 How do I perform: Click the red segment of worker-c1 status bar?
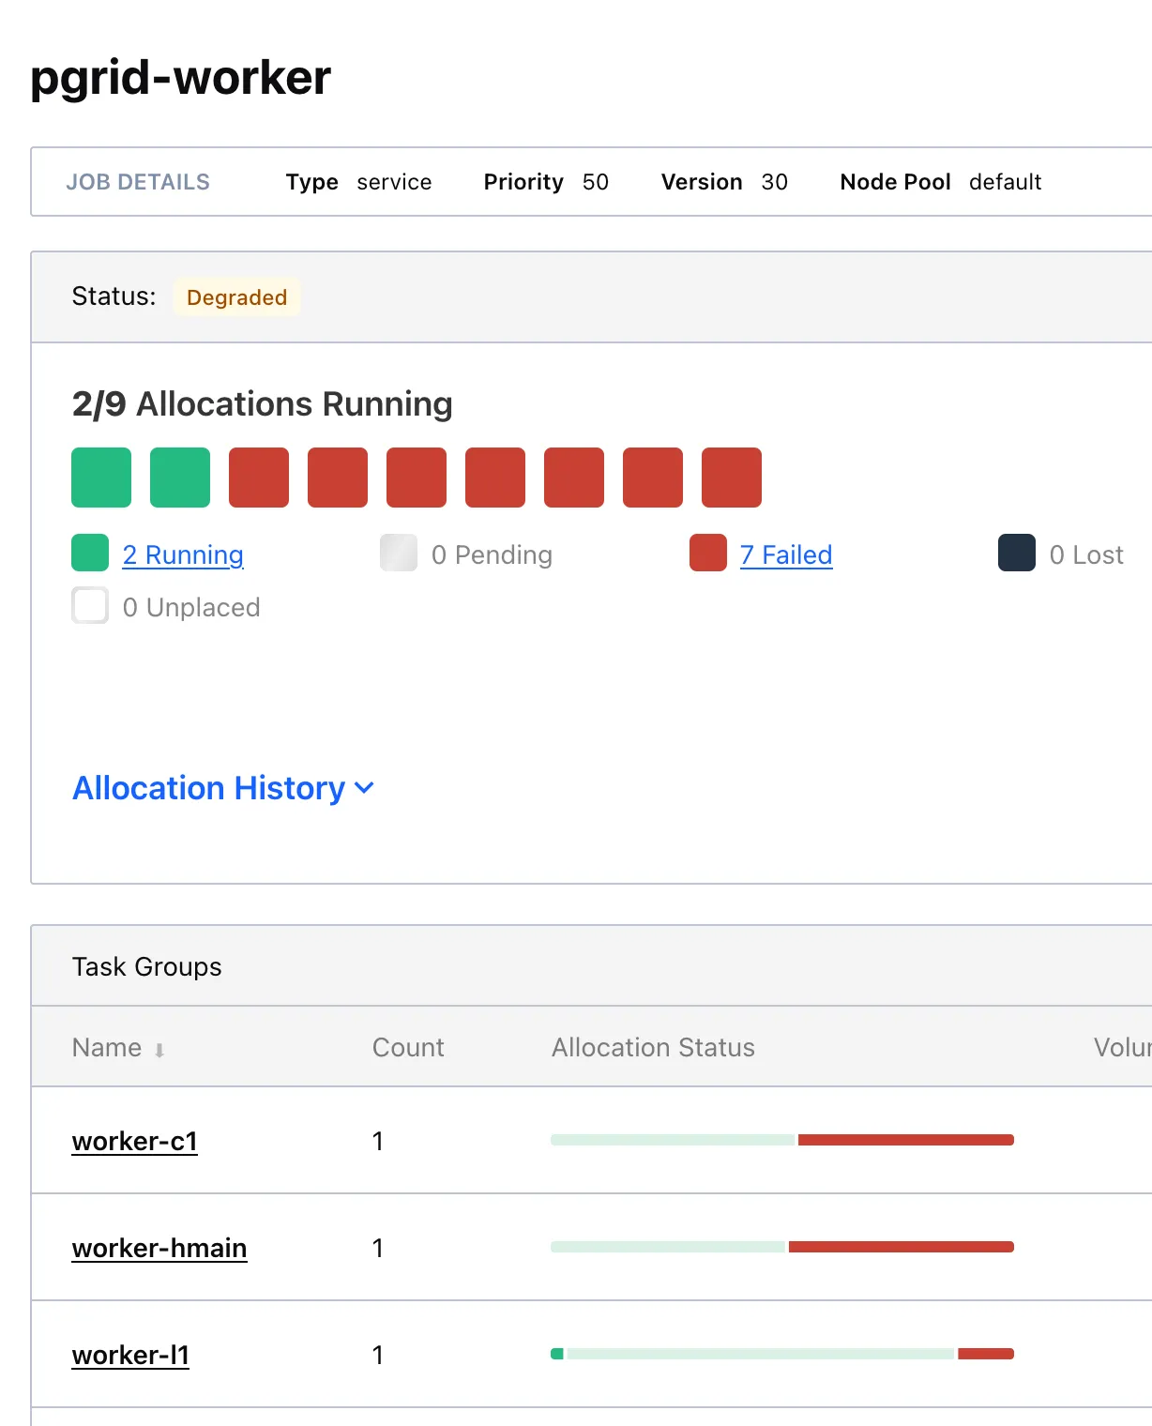click(x=905, y=1140)
